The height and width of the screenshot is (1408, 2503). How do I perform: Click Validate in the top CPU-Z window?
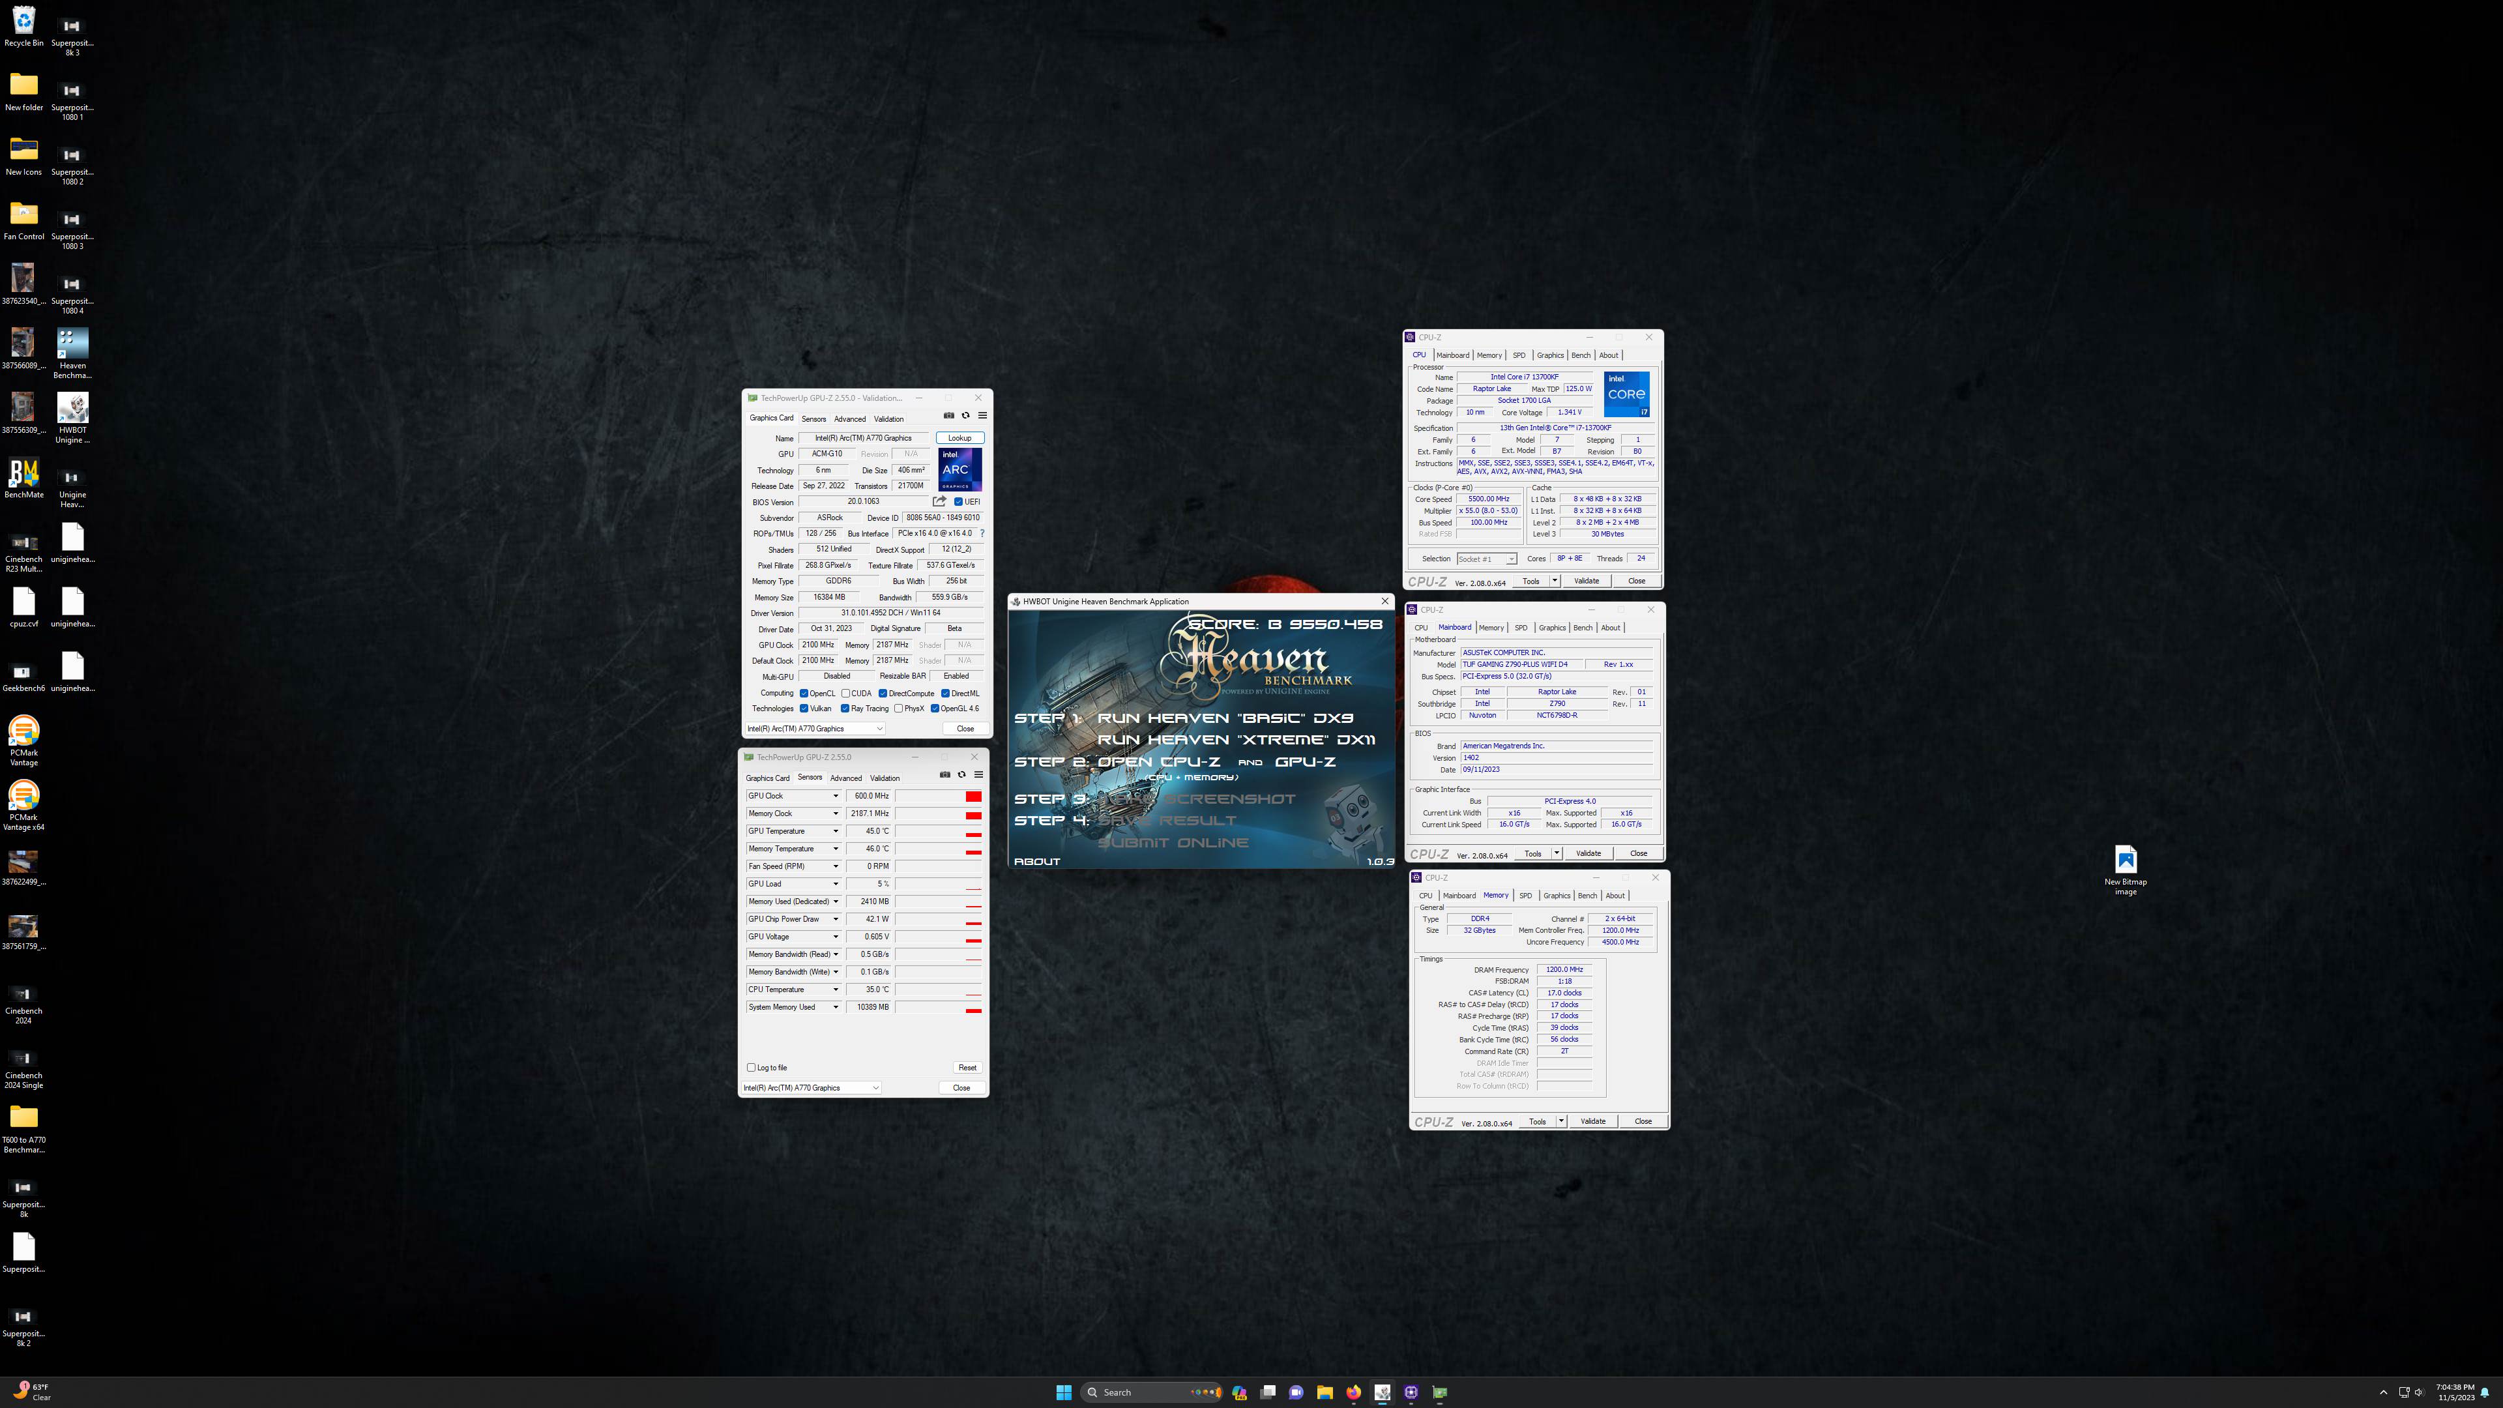[x=1587, y=581]
